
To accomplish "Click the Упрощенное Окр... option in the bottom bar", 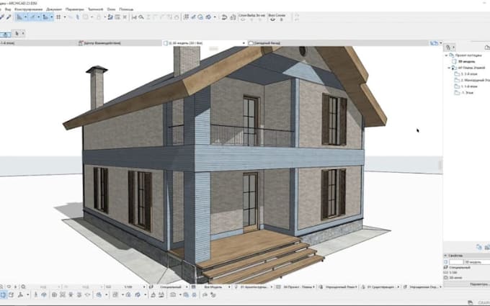I will [424, 287].
